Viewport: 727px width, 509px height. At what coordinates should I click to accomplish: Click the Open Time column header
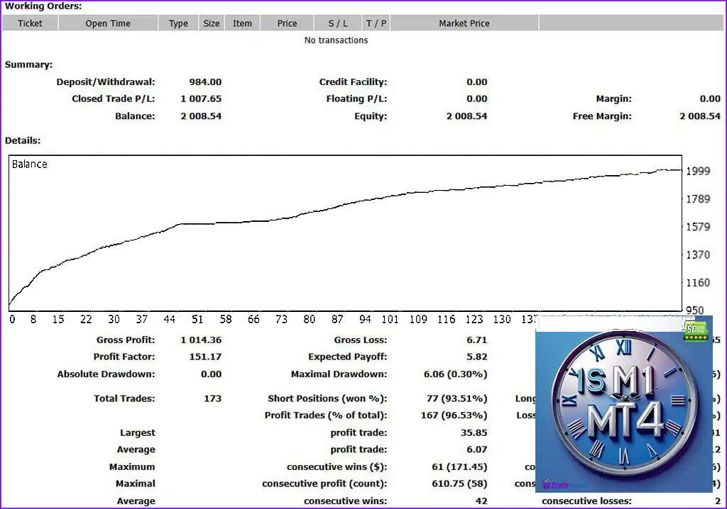click(108, 23)
